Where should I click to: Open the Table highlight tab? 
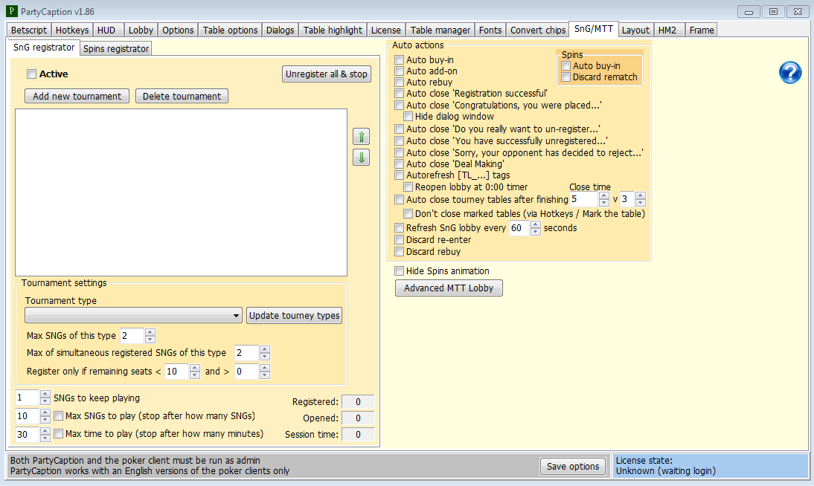333,30
